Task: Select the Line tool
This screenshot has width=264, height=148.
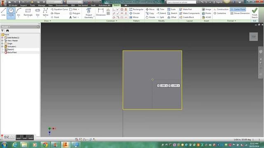Action: click(3, 12)
